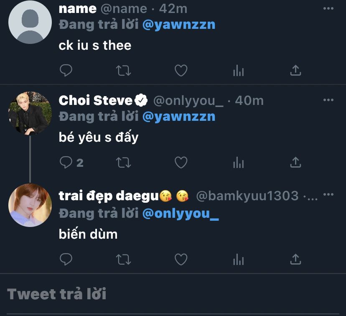
Task: Retweet the "ck iu s thee" tweet
Action: point(123,70)
